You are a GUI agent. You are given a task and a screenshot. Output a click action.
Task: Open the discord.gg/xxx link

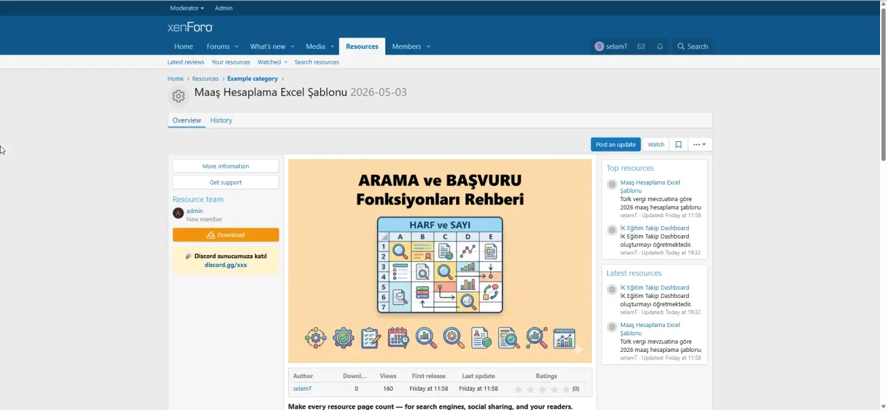226,265
